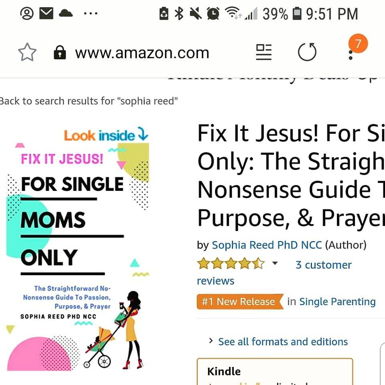The height and width of the screenshot is (385, 385).
Task: Tap the mail notification icon
Action: (x=47, y=13)
